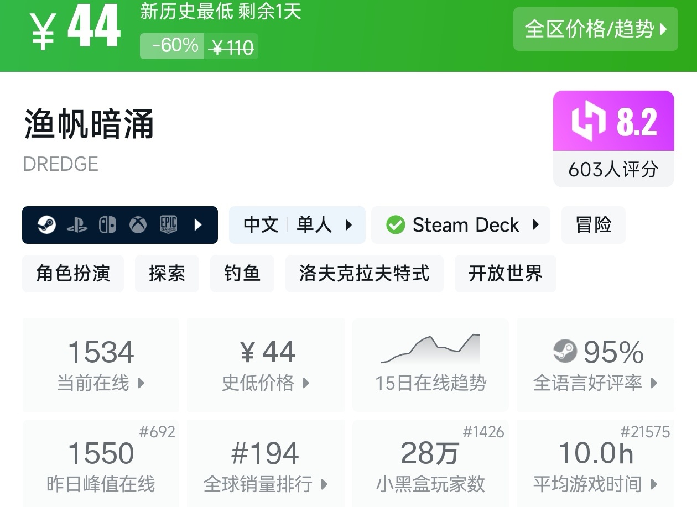Image resolution: width=697 pixels, height=507 pixels.
Task: Click the #692 rank label
Action: click(157, 432)
